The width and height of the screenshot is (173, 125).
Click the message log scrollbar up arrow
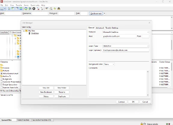point(172,17)
